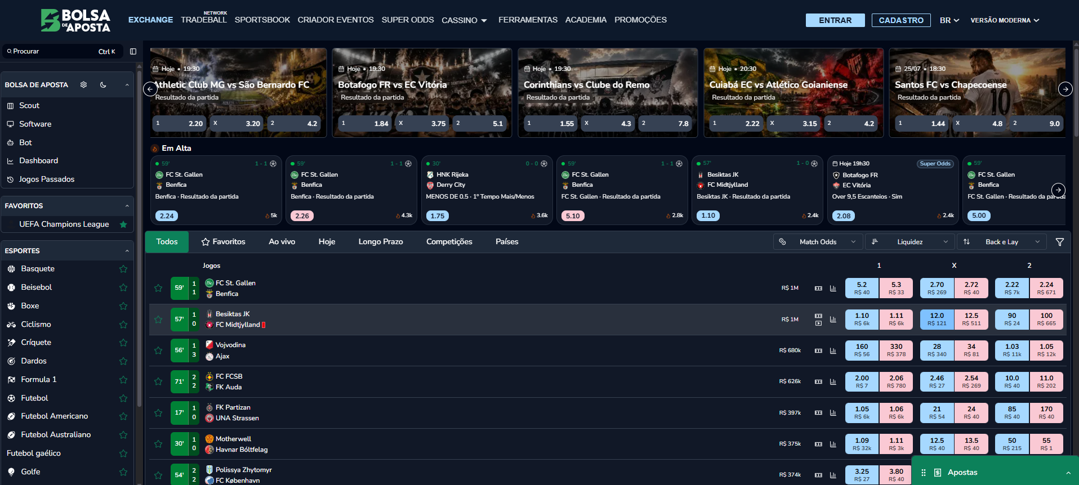Select Boxe sport
Viewport: 1079px width, 485px height.
[30, 306]
